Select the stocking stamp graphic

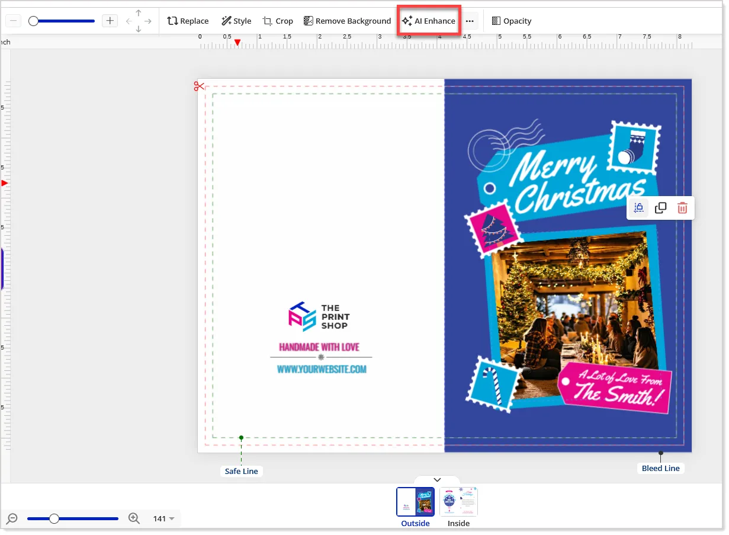tap(635, 148)
